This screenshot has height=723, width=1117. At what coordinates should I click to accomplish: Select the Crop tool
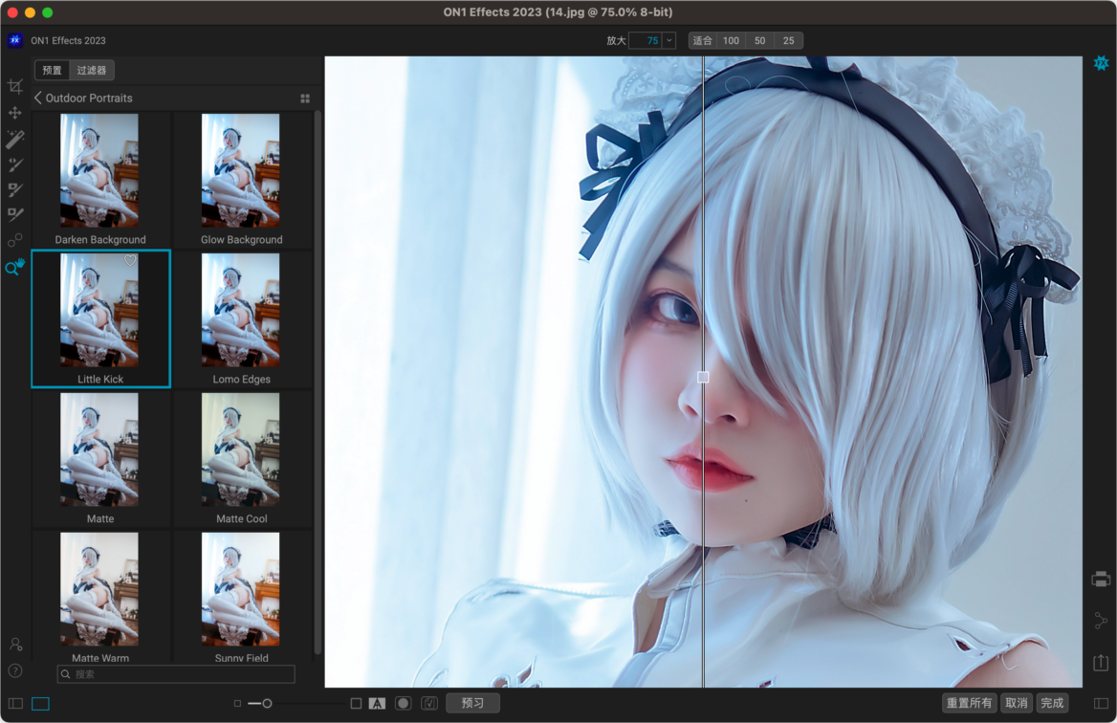click(x=15, y=87)
